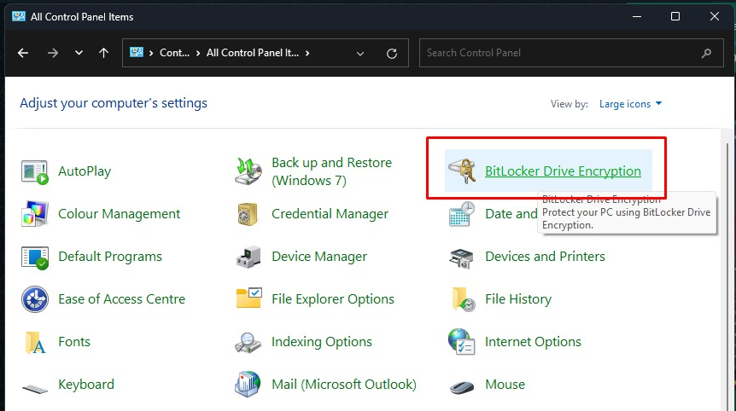Click the Credential Manager safe icon
This screenshot has width=736, height=411.
point(248,214)
